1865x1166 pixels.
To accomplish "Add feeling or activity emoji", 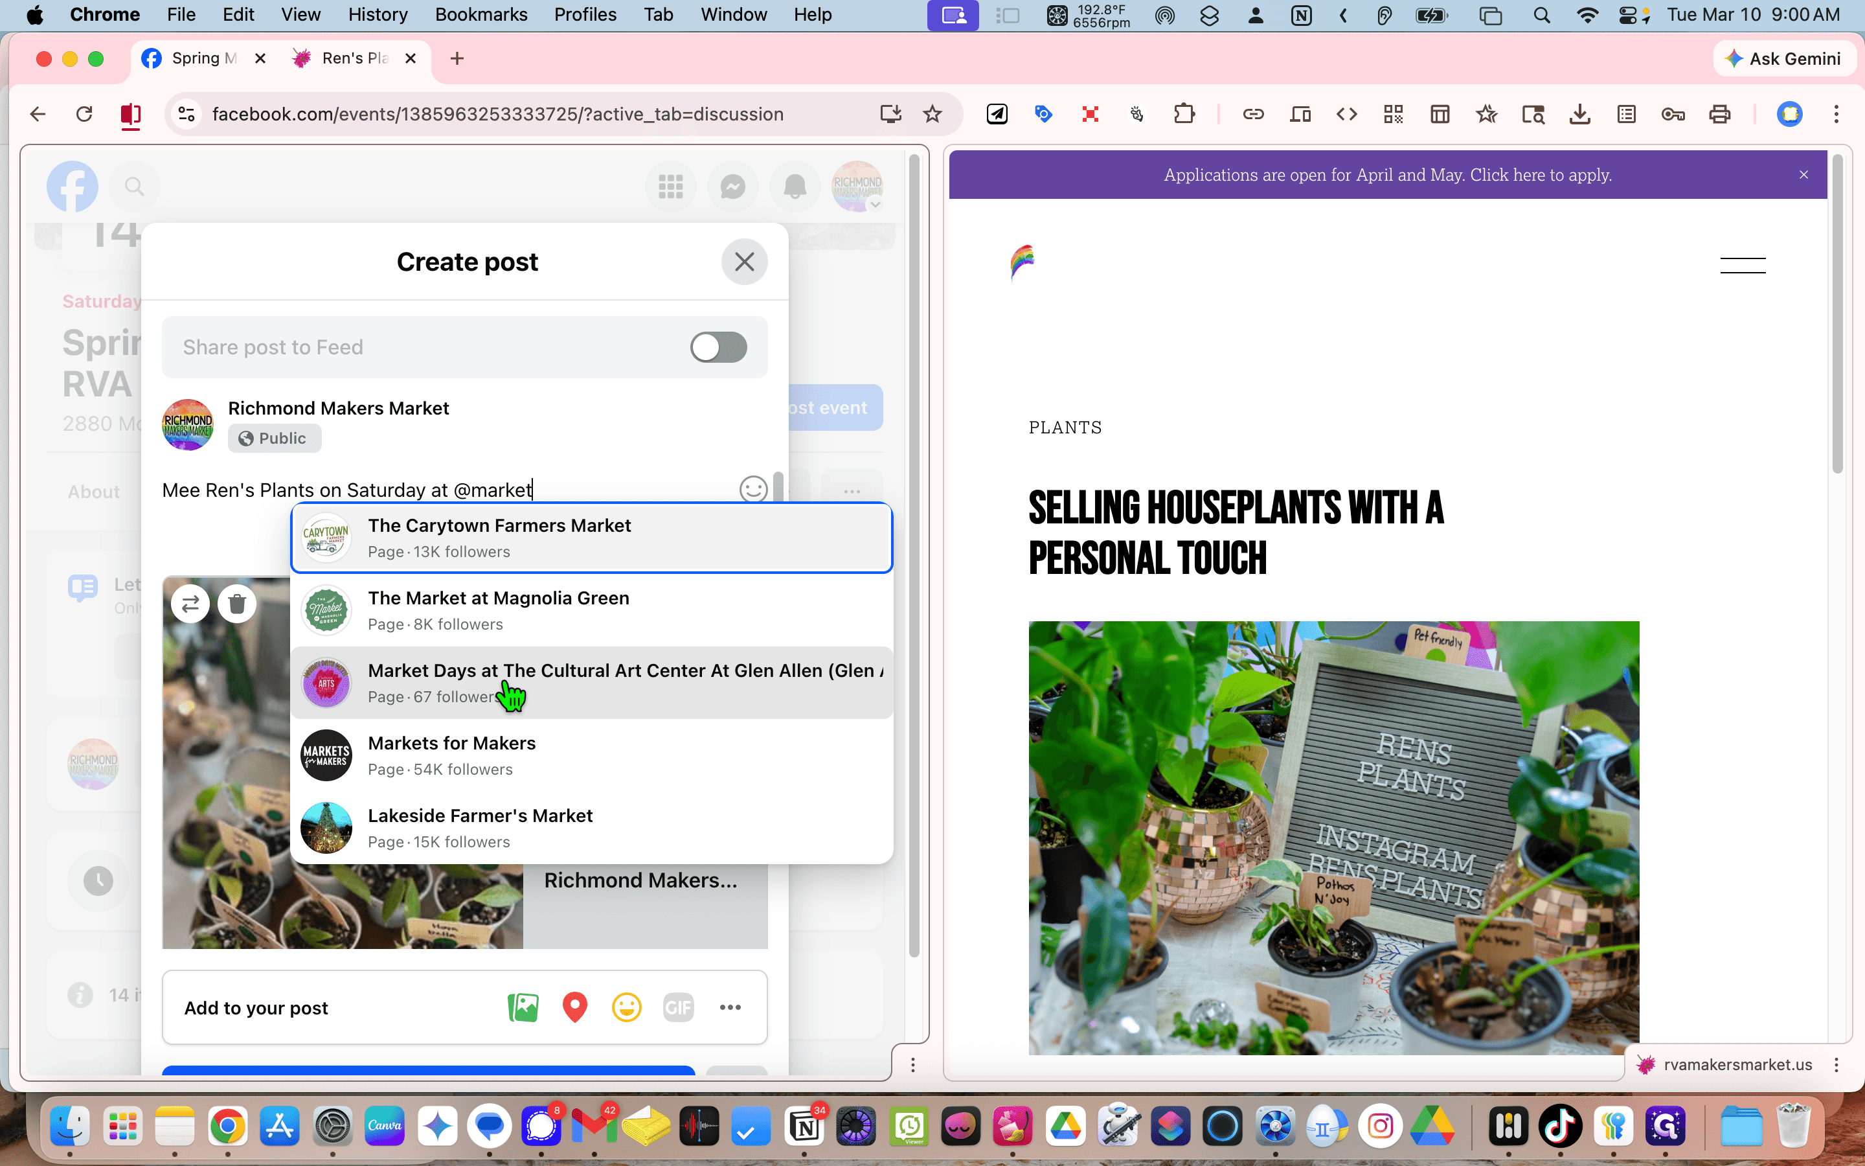I will click(x=627, y=1007).
